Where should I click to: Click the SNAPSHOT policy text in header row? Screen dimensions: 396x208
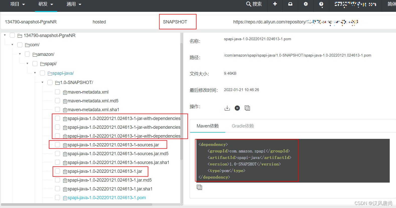pyautogui.click(x=175, y=22)
